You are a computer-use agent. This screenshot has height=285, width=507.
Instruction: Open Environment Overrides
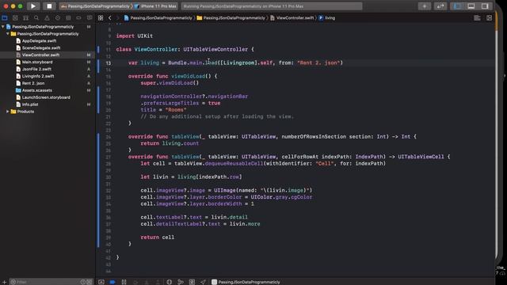click(x=192, y=282)
